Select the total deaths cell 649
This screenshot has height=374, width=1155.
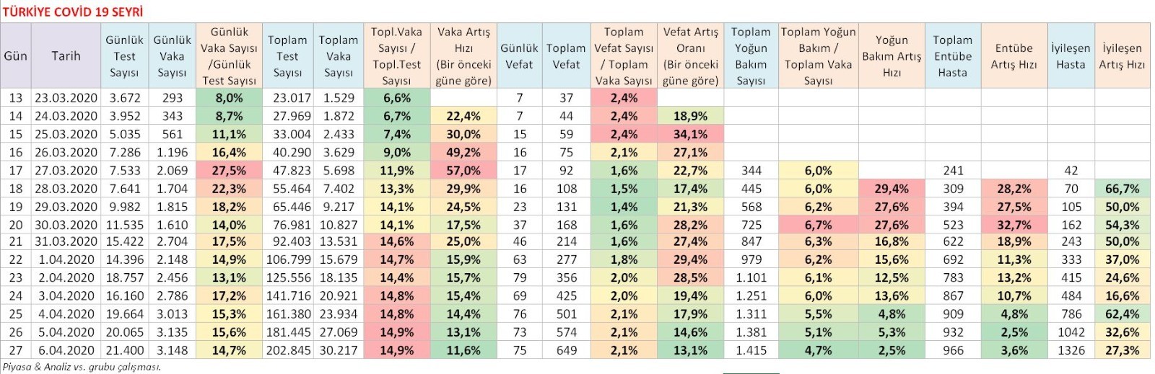tap(566, 350)
